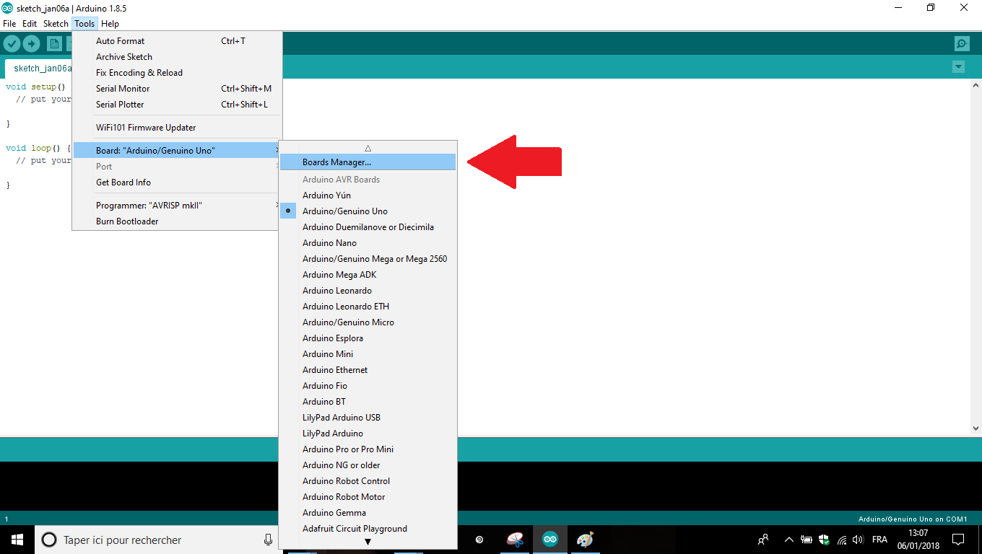Choose LilyPad Arduino USB board

point(368,418)
